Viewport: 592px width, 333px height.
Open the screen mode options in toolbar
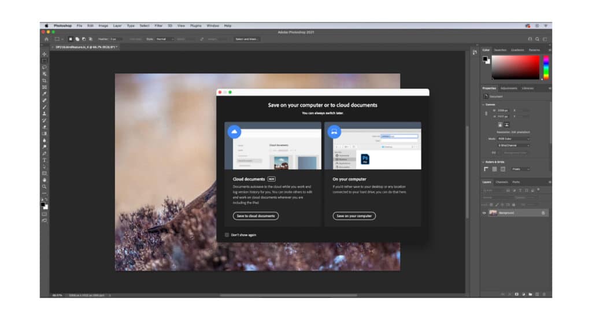pyautogui.click(x=45, y=220)
